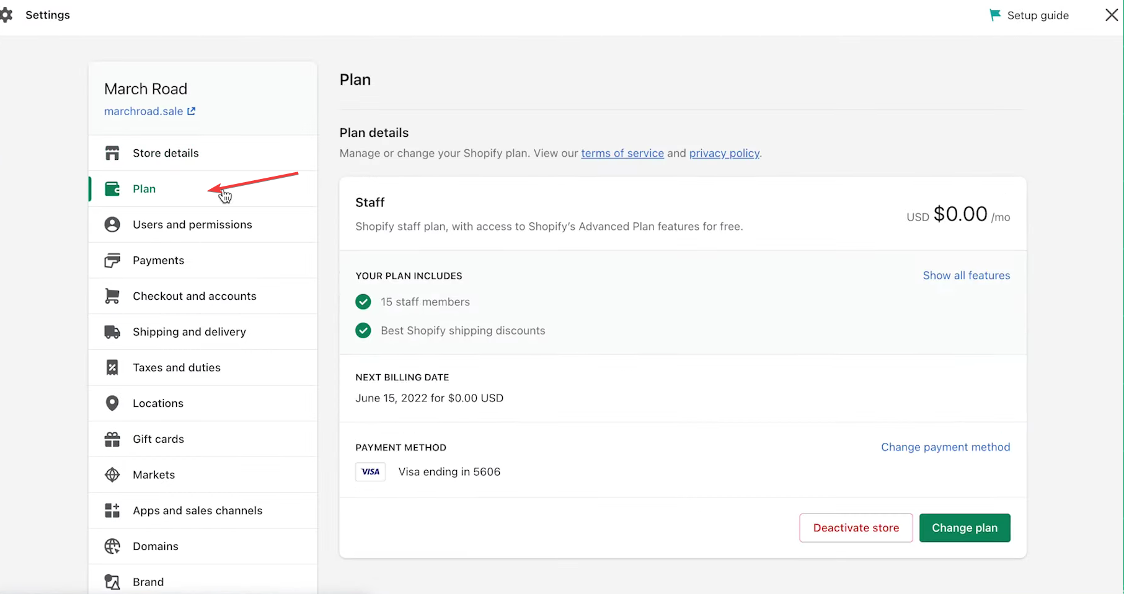Expand plan with Show all features

click(x=966, y=276)
